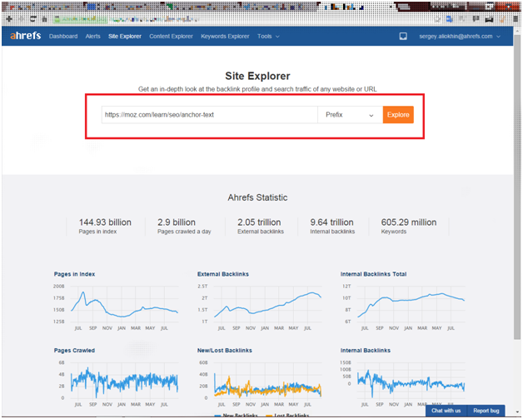Click the Chat with us button
523x419 pixels.
(x=446, y=411)
